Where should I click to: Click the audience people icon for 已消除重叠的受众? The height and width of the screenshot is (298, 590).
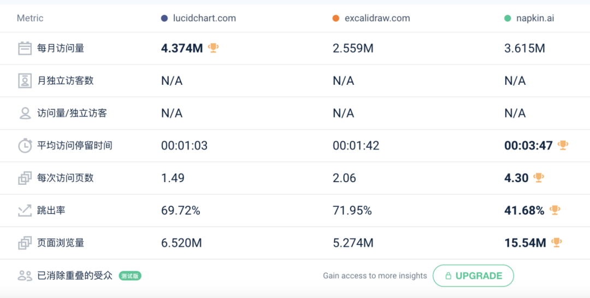coord(25,276)
